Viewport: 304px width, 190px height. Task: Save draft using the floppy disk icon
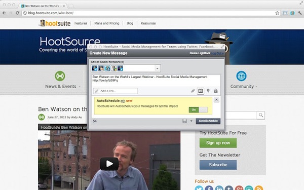point(184,121)
